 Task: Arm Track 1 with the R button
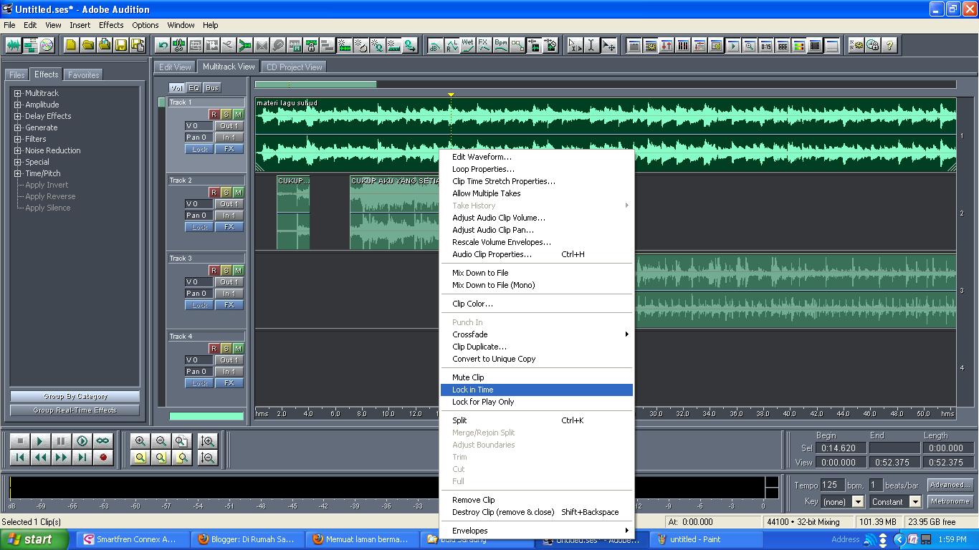click(x=214, y=115)
